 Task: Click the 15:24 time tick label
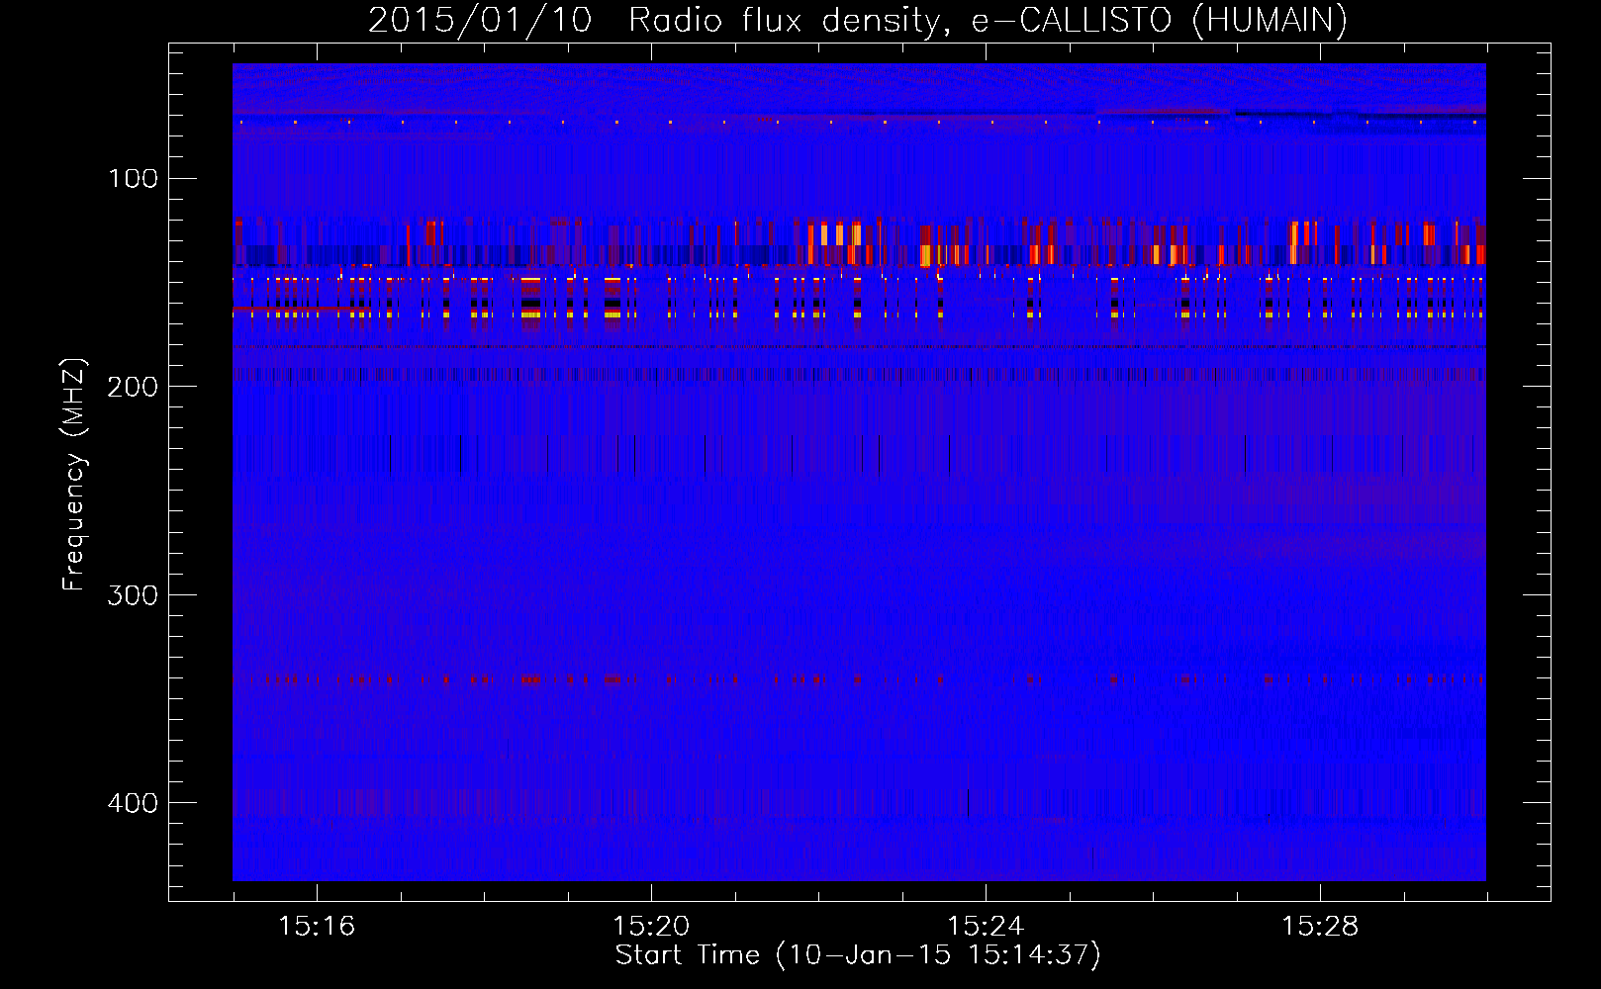pos(986,926)
